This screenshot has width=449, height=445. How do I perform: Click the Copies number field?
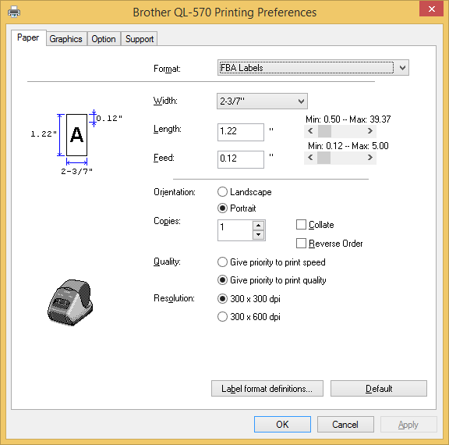point(235,230)
